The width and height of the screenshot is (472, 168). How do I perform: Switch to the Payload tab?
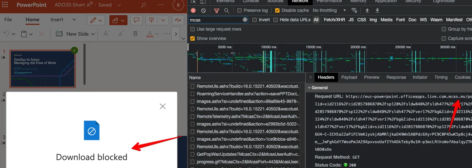pyautogui.click(x=349, y=77)
